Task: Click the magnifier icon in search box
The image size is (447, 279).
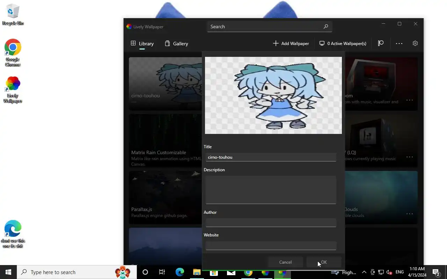Action: tap(326, 27)
